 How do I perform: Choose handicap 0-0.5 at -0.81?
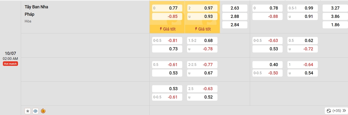pyautogui.click(x=167, y=40)
